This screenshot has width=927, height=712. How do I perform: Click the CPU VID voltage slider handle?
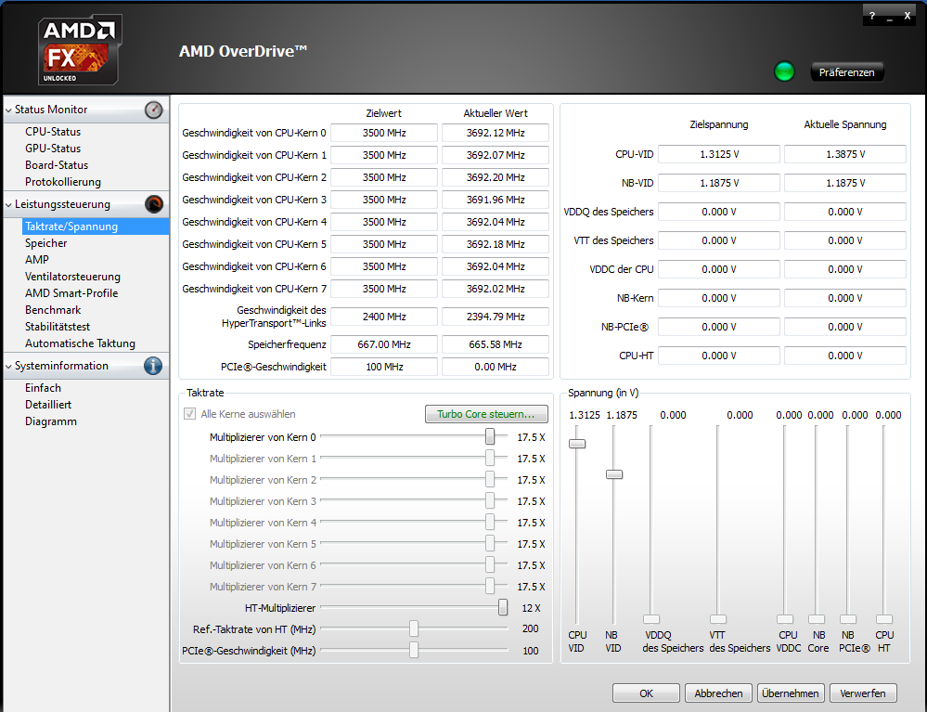[577, 444]
